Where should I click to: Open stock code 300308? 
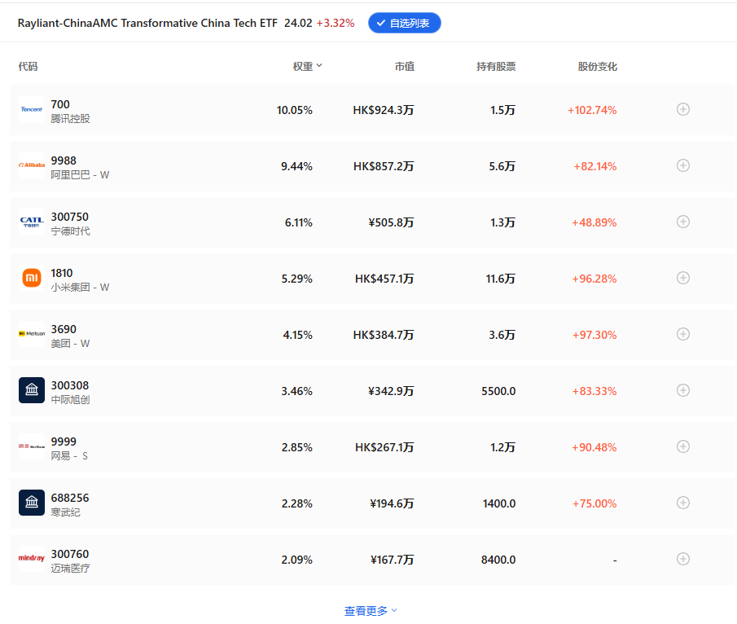(x=69, y=385)
